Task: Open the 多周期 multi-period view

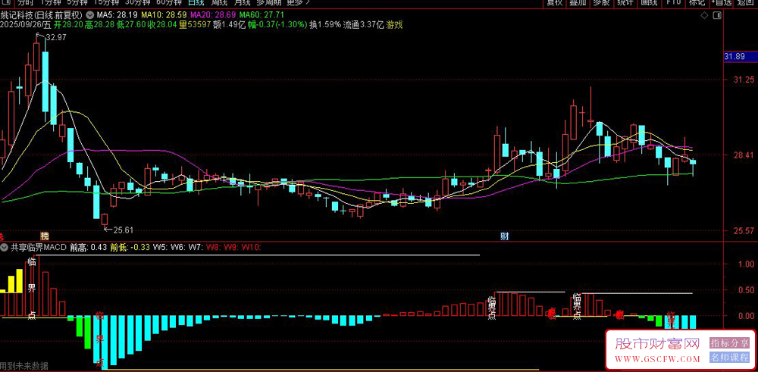Action: tap(268, 2)
